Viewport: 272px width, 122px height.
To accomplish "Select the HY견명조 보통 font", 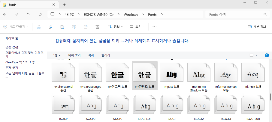I will pos(145,76).
